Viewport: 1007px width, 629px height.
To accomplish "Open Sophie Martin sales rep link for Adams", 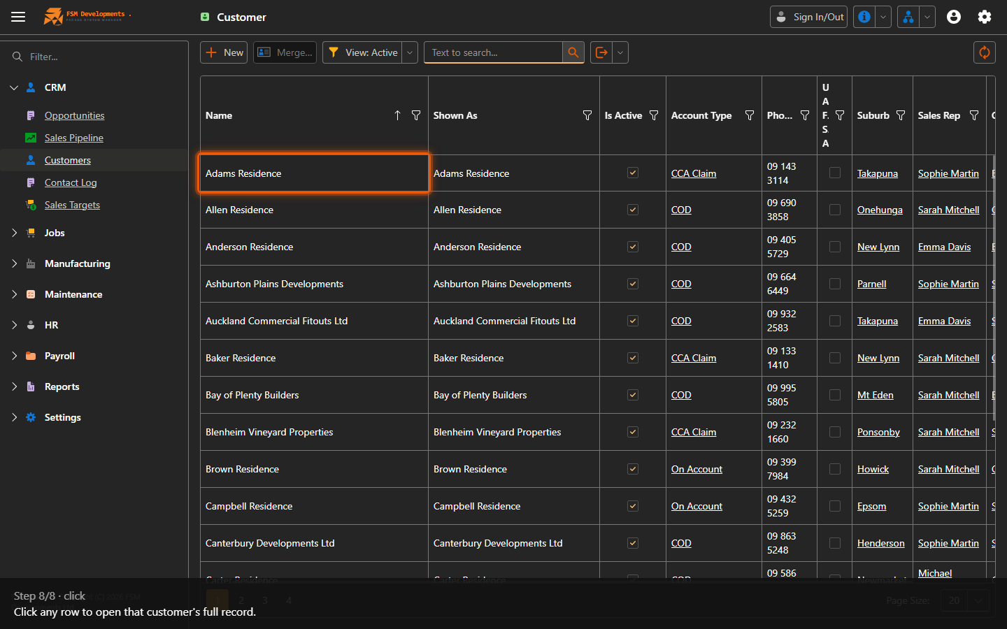I will click(x=948, y=173).
